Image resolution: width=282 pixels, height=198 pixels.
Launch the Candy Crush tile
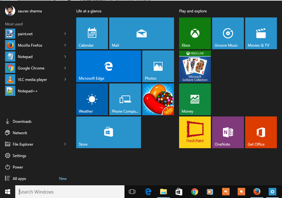[x=158, y=99]
